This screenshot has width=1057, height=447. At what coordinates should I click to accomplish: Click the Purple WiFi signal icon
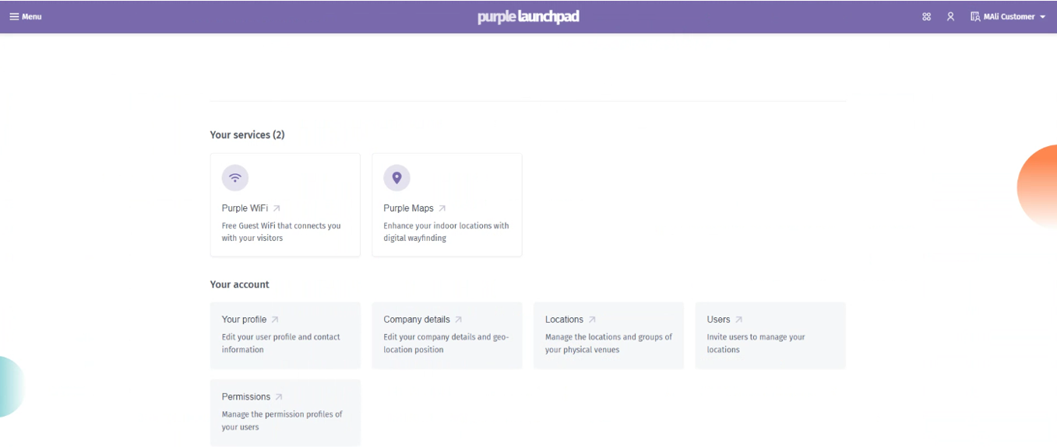(235, 177)
